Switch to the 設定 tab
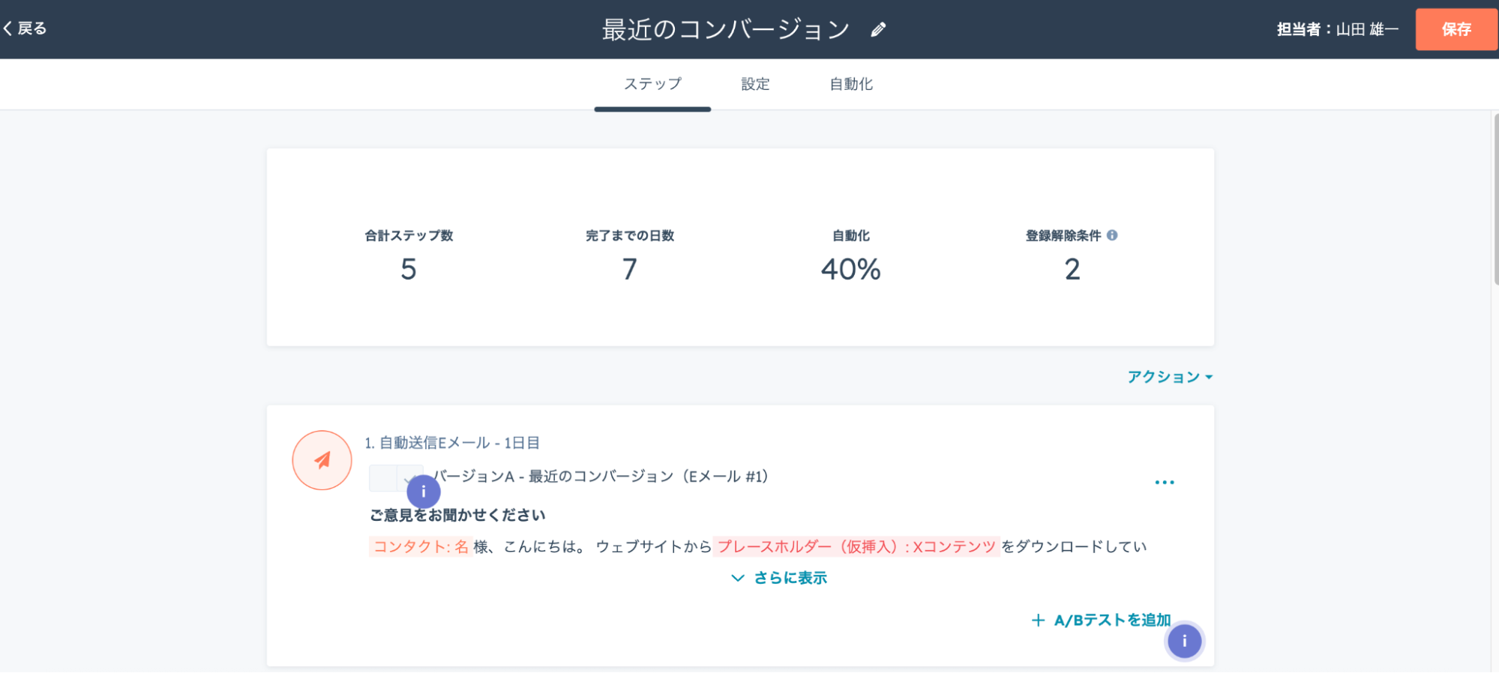The image size is (1499, 673). [x=755, y=84]
